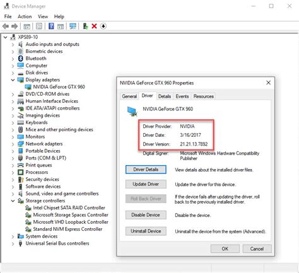Expand Sound, video and game controllers
The image size is (299, 273).
coord(13,194)
